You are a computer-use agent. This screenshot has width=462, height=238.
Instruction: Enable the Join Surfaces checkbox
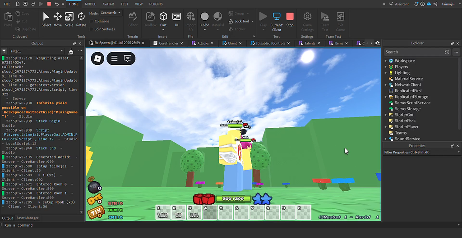pos(91,29)
